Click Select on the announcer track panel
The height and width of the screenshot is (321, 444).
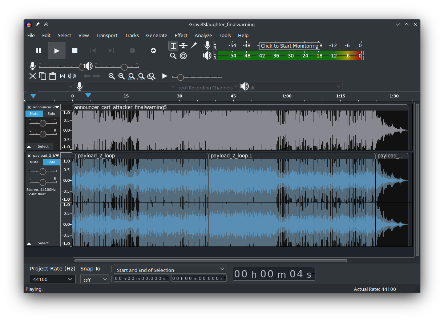(x=43, y=147)
